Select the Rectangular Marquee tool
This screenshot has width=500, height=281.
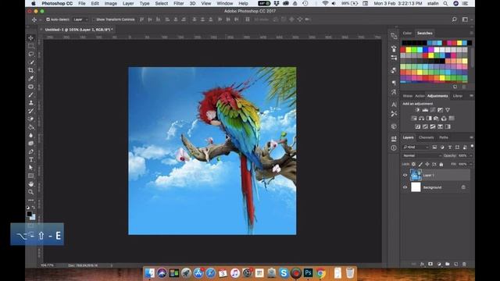click(31, 46)
